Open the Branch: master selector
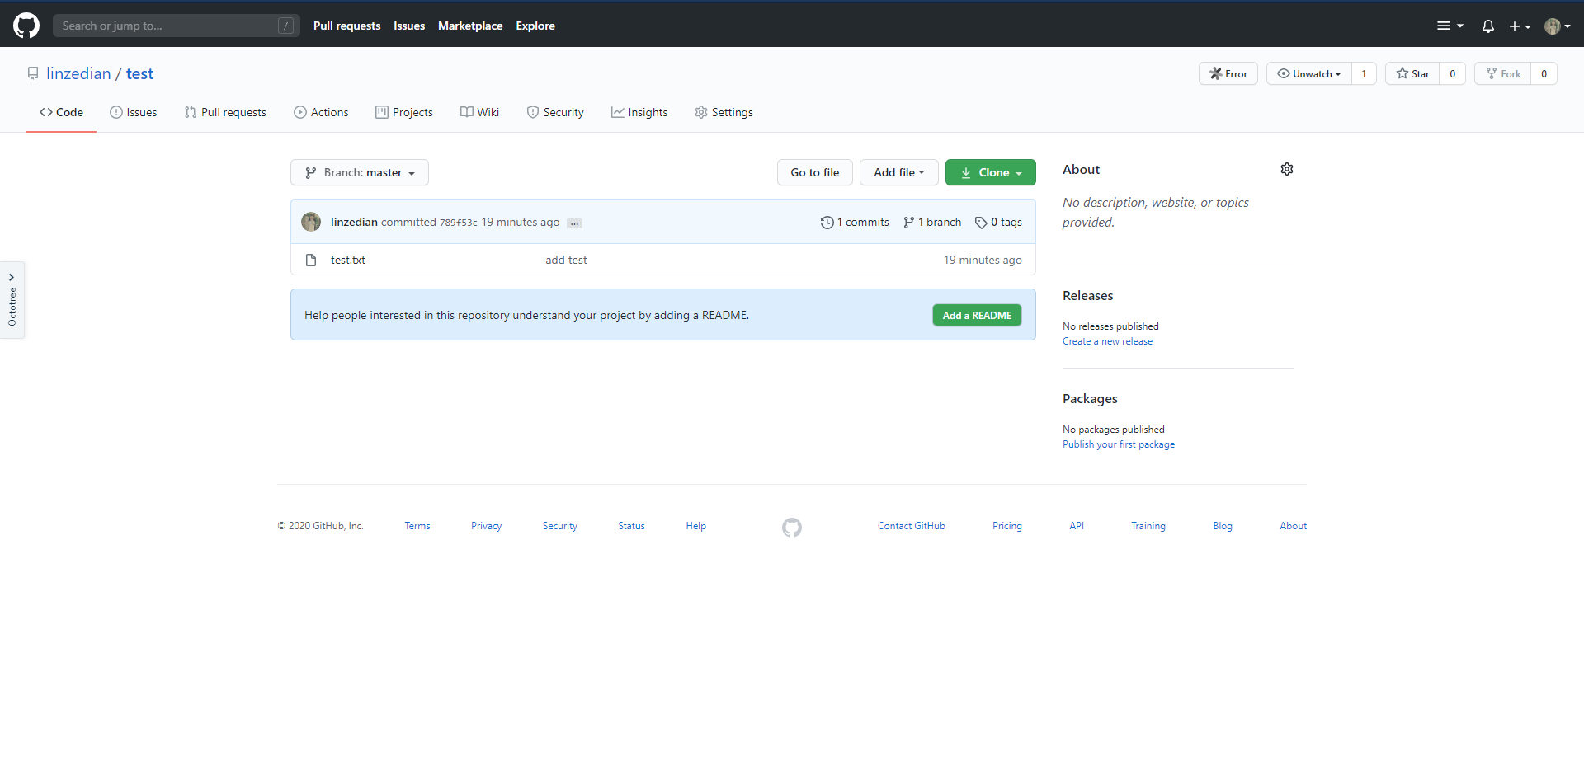Image resolution: width=1584 pixels, height=784 pixels. pyautogui.click(x=360, y=172)
